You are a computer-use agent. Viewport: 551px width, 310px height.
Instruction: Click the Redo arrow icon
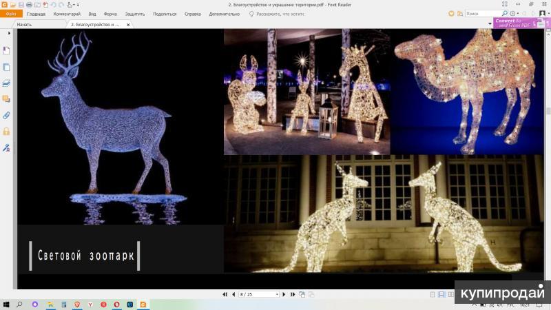pos(61,5)
